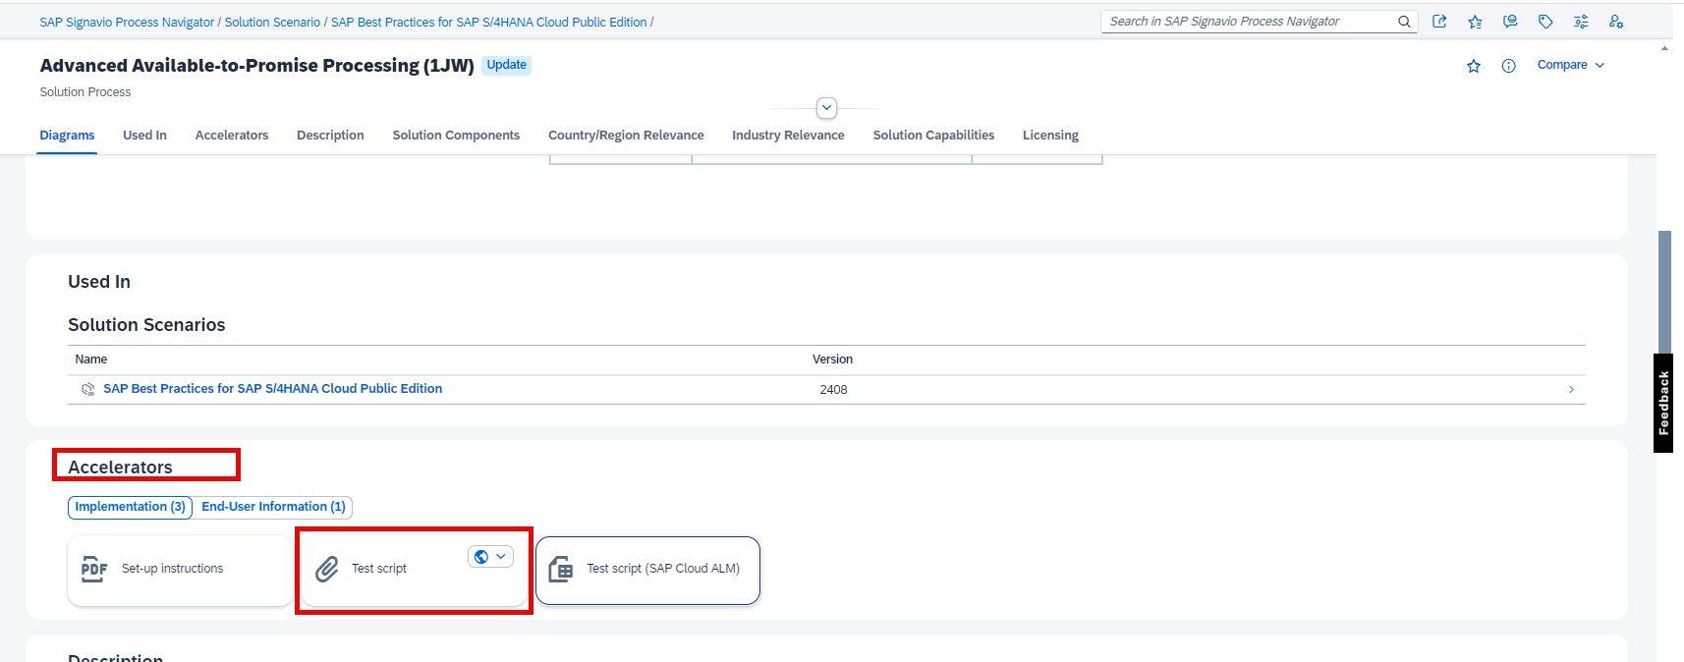Viewport: 1684px width, 662px height.
Task: Open SAP Best Practices for SAP S/4HANA scenario link
Action: (x=272, y=389)
